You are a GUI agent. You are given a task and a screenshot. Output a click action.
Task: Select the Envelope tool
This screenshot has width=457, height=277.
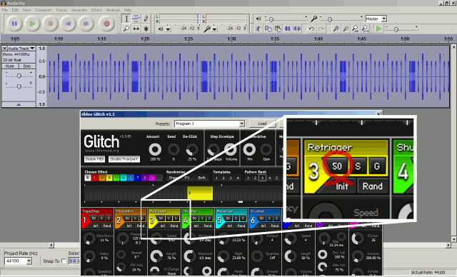tap(136, 19)
